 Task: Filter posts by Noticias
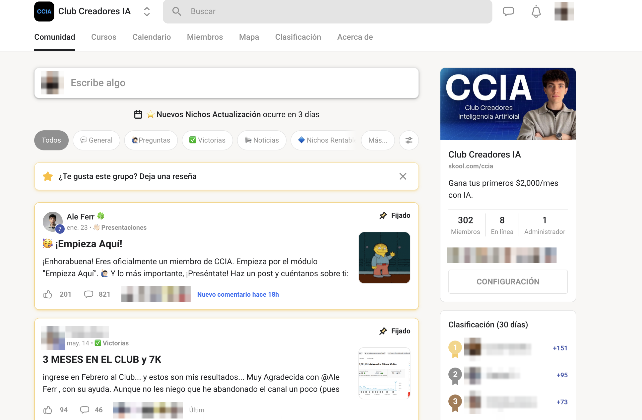[262, 140]
